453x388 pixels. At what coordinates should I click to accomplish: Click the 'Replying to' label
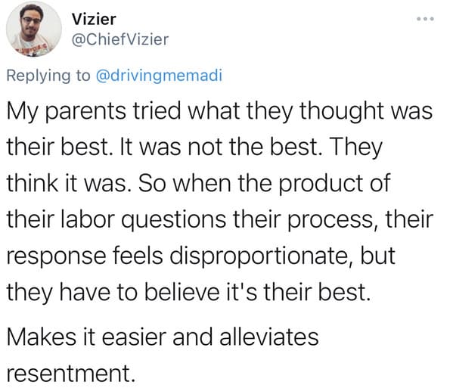click(x=48, y=76)
